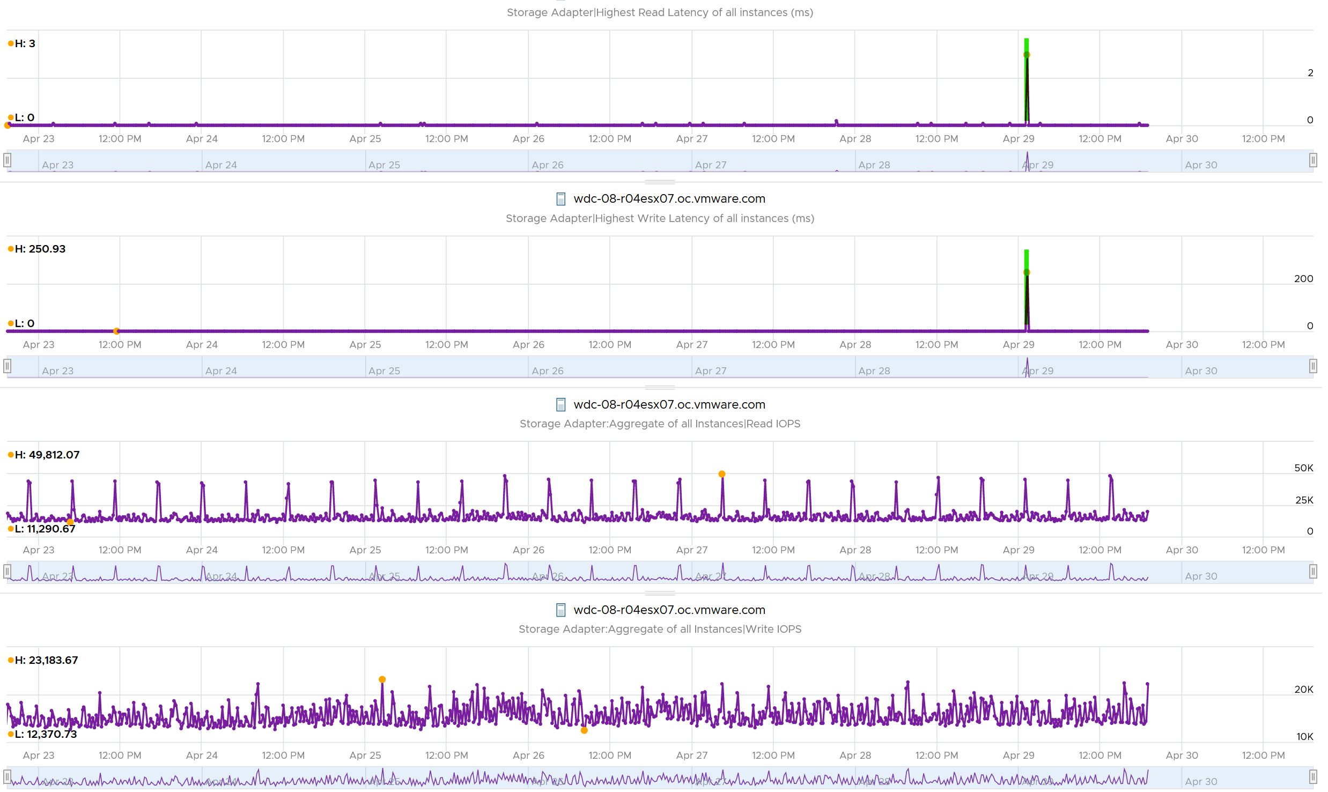
Task: Click the 'Highest Write Latency of all instances' title
Action: [660, 219]
